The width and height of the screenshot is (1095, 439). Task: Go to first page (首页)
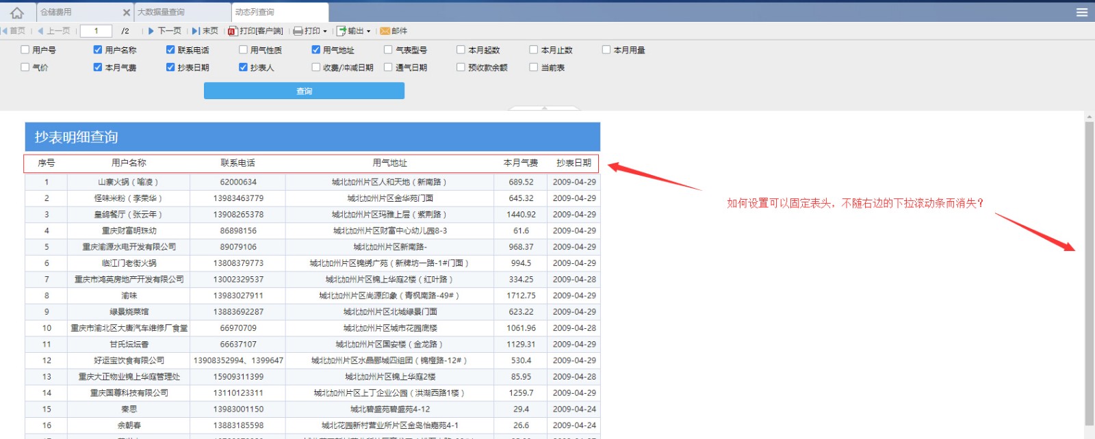(x=14, y=31)
